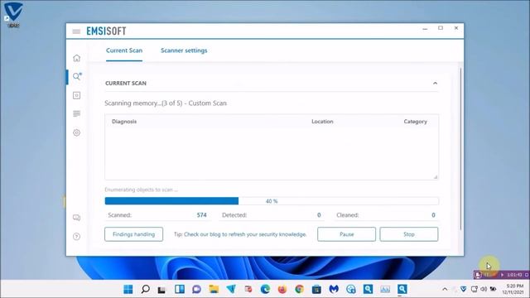Open the volume tray icon
530x298 pixels.
[484, 289]
